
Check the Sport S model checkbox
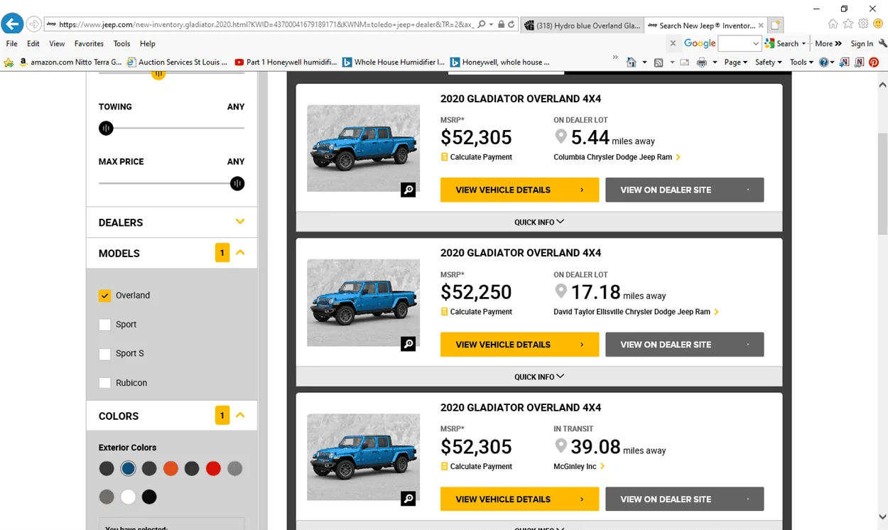[x=105, y=354]
